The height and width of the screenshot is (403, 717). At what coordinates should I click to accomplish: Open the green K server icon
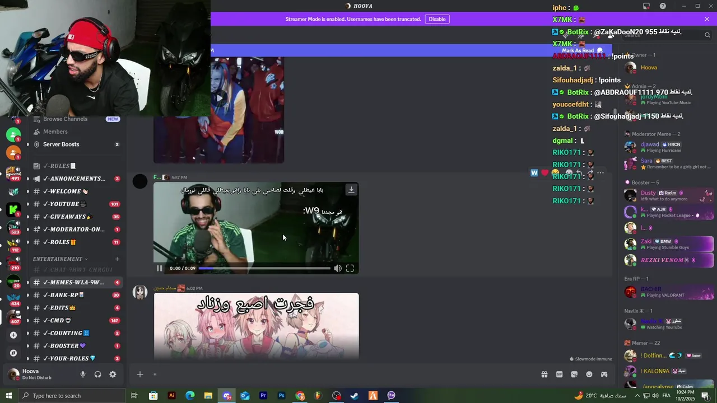tap(13, 210)
